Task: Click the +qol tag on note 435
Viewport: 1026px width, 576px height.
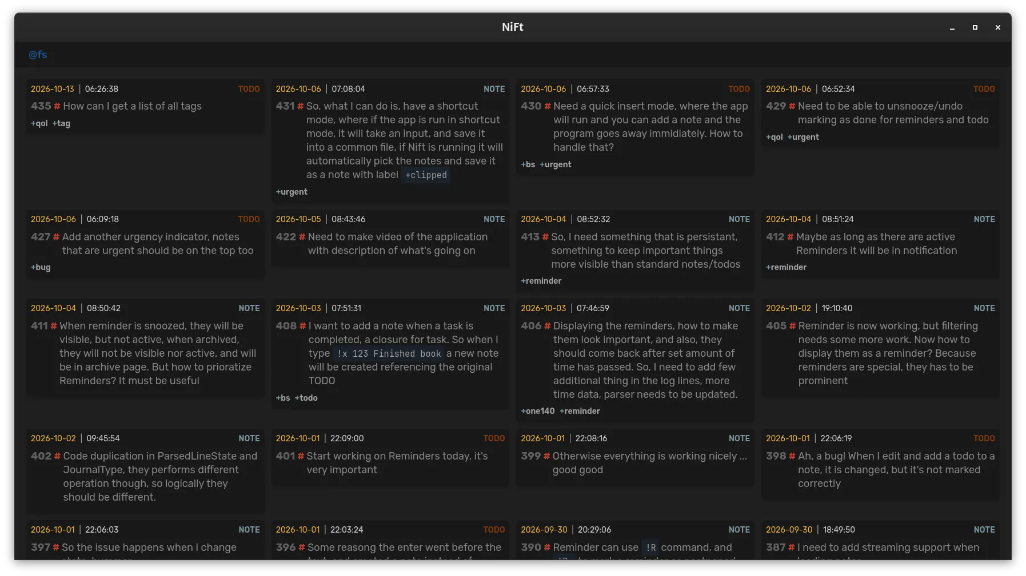Action: tap(39, 123)
